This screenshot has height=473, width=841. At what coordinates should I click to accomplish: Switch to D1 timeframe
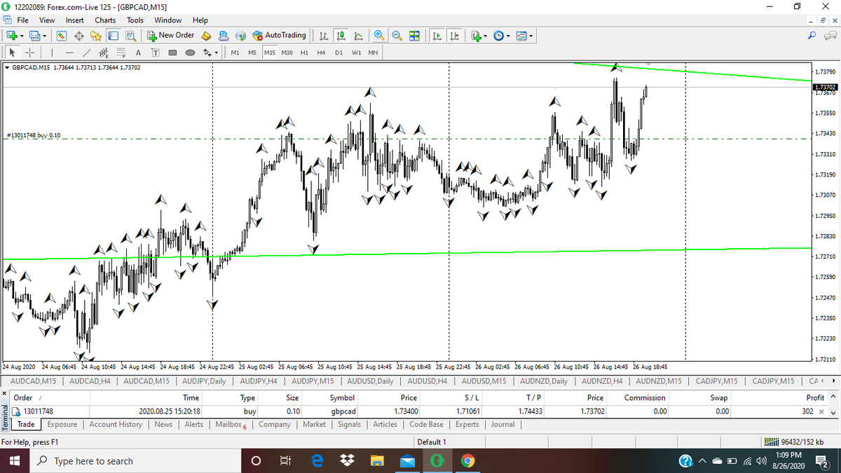point(339,53)
